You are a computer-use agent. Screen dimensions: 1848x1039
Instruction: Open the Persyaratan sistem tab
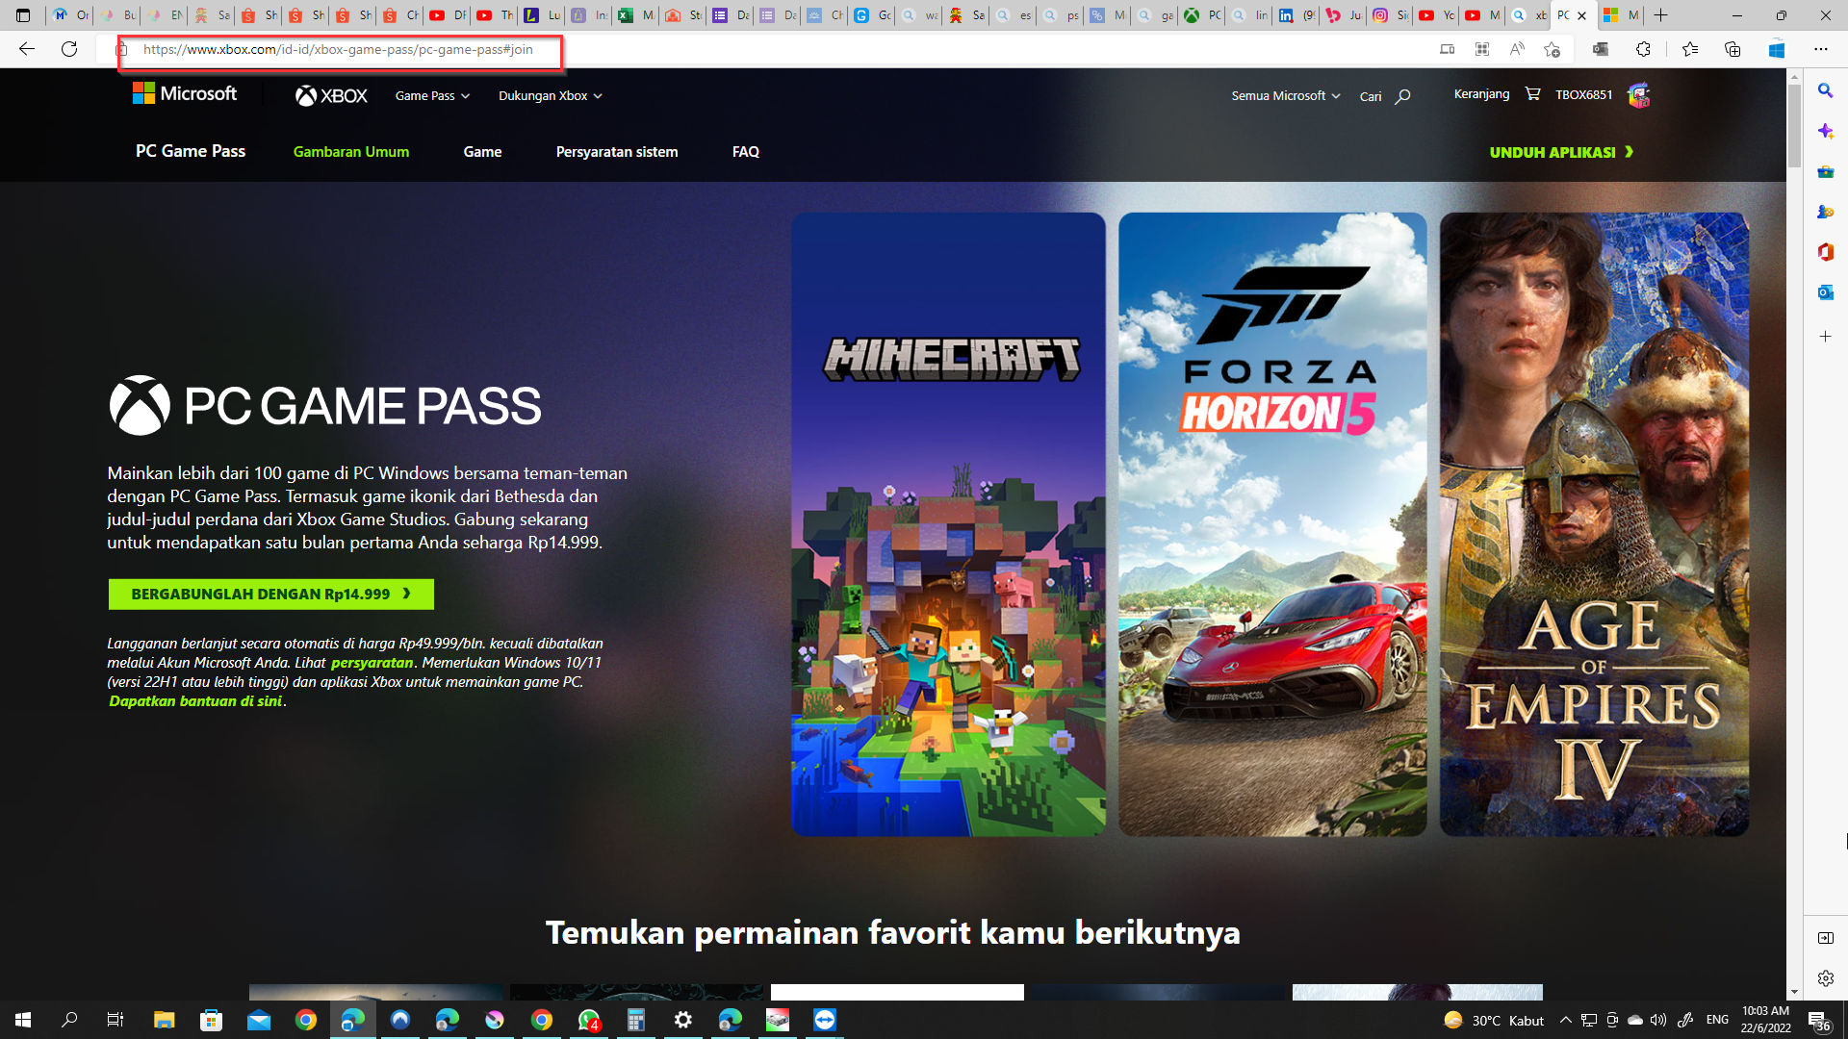(x=617, y=152)
